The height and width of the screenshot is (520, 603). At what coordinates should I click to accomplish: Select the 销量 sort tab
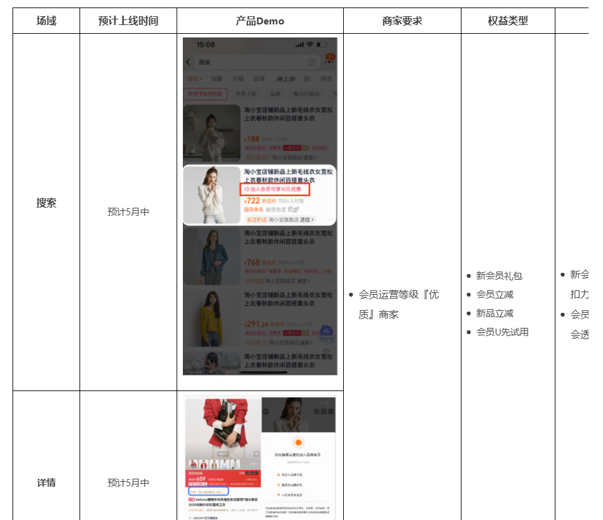[x=217, y=79]
